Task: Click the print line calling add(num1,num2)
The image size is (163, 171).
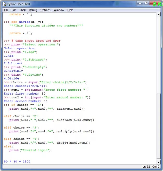Action: pos(47,109)
